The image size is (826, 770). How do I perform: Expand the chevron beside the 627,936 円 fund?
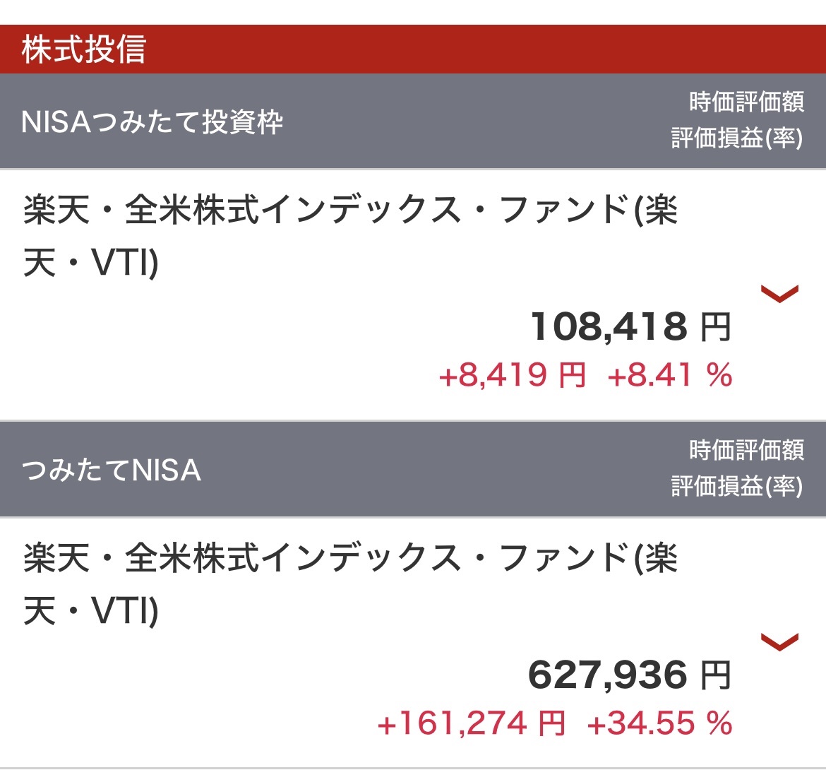[779, 641]
